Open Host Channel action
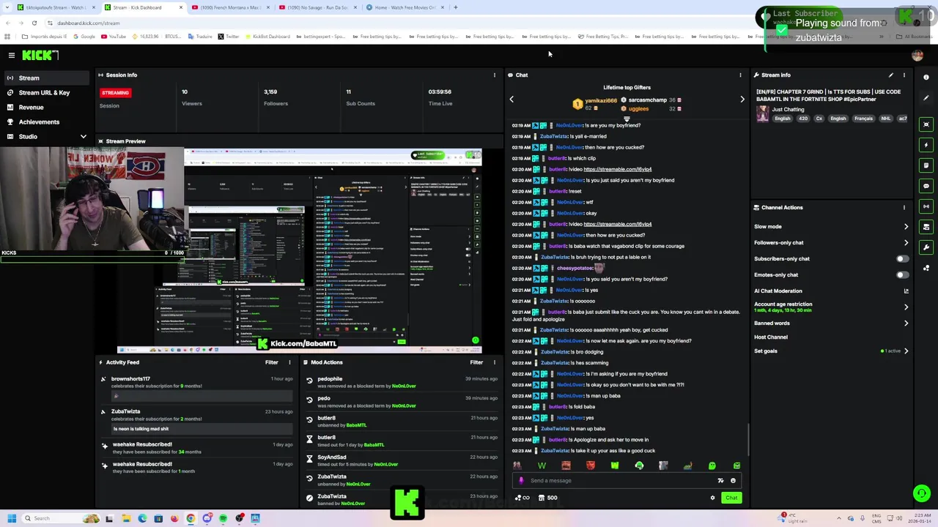Image resolution: width=938 pixels, height=527 pixels. coord(771,337)
